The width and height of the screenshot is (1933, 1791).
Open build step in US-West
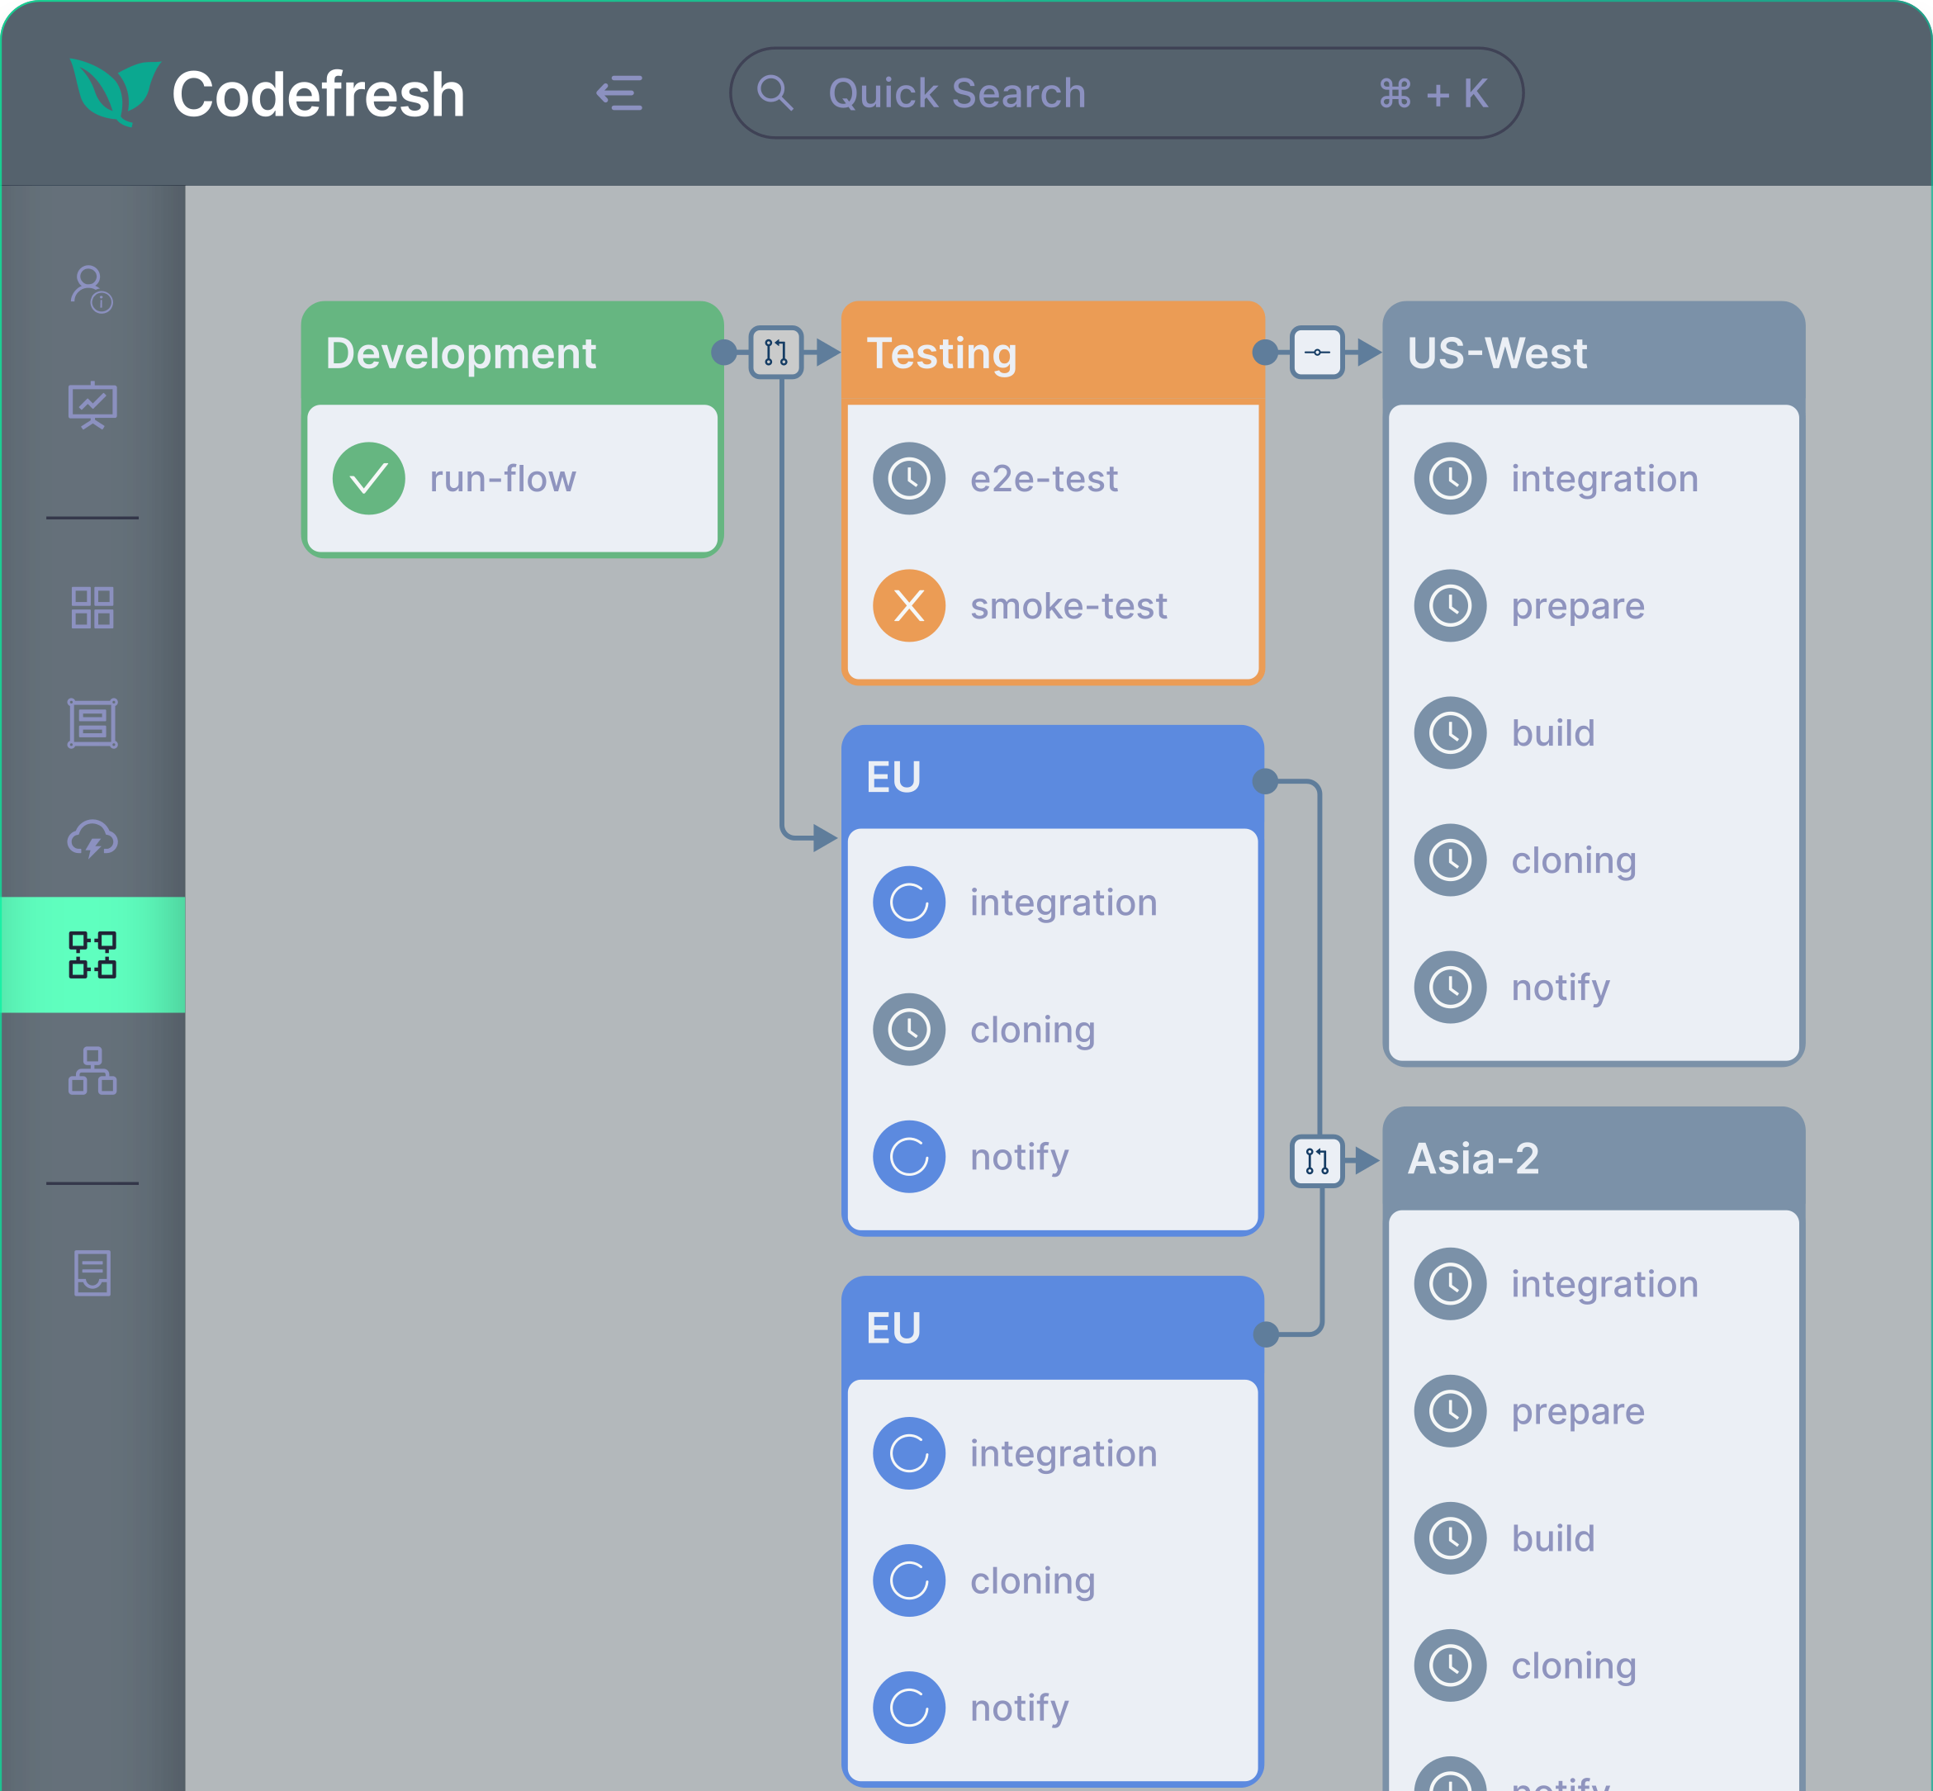[1594, 732]
